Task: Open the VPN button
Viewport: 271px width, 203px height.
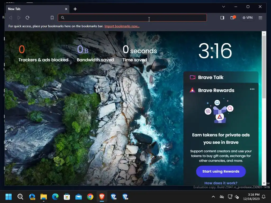Action: (x=247, y=18)
